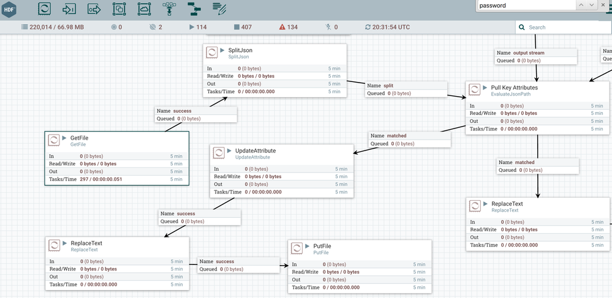The width and height of the screenshot is (612, 298).
Task: Click the HDF logo
Action: pos(9,9)
